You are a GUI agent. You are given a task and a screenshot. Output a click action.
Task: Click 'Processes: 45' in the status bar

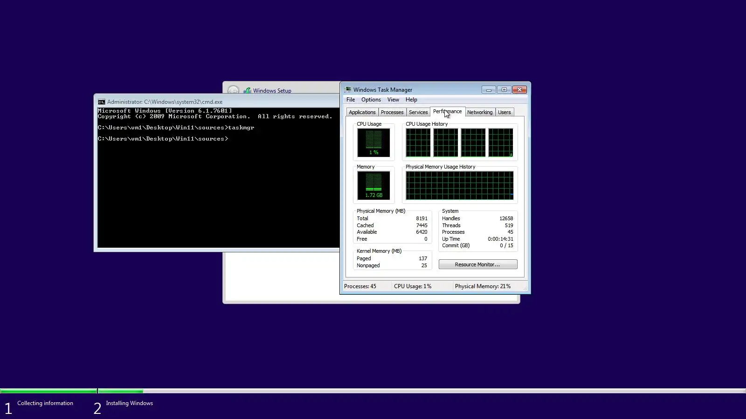click(x=360, y=286)
